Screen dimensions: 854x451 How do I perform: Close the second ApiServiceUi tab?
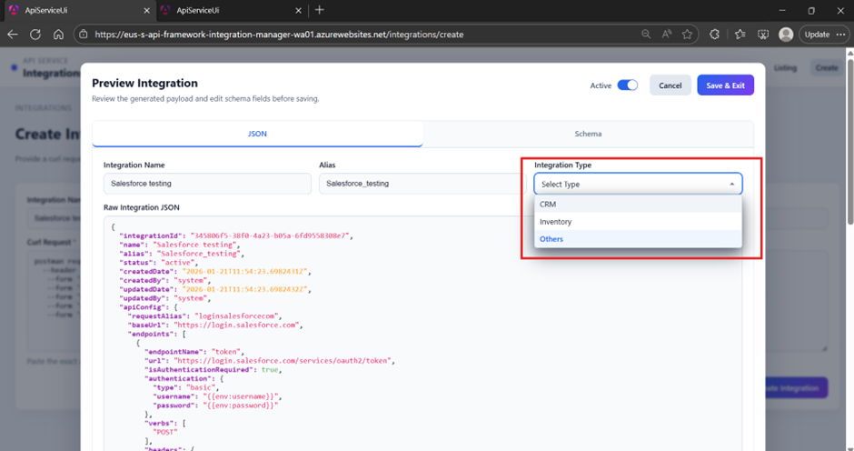point(299,10)
